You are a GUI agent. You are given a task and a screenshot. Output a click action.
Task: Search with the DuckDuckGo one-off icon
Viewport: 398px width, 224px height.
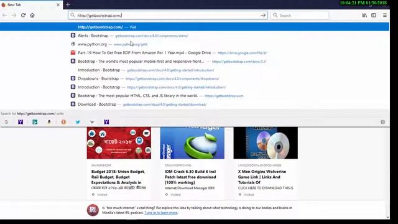pyautogui.click(x=63, y=122)
